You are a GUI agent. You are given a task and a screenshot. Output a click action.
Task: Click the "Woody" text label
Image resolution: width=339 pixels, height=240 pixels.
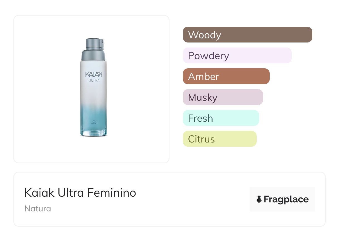click(x=205, y=35)
